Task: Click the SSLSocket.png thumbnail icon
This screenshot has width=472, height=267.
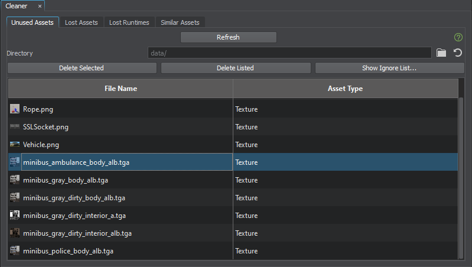Action: coord(15,127)
